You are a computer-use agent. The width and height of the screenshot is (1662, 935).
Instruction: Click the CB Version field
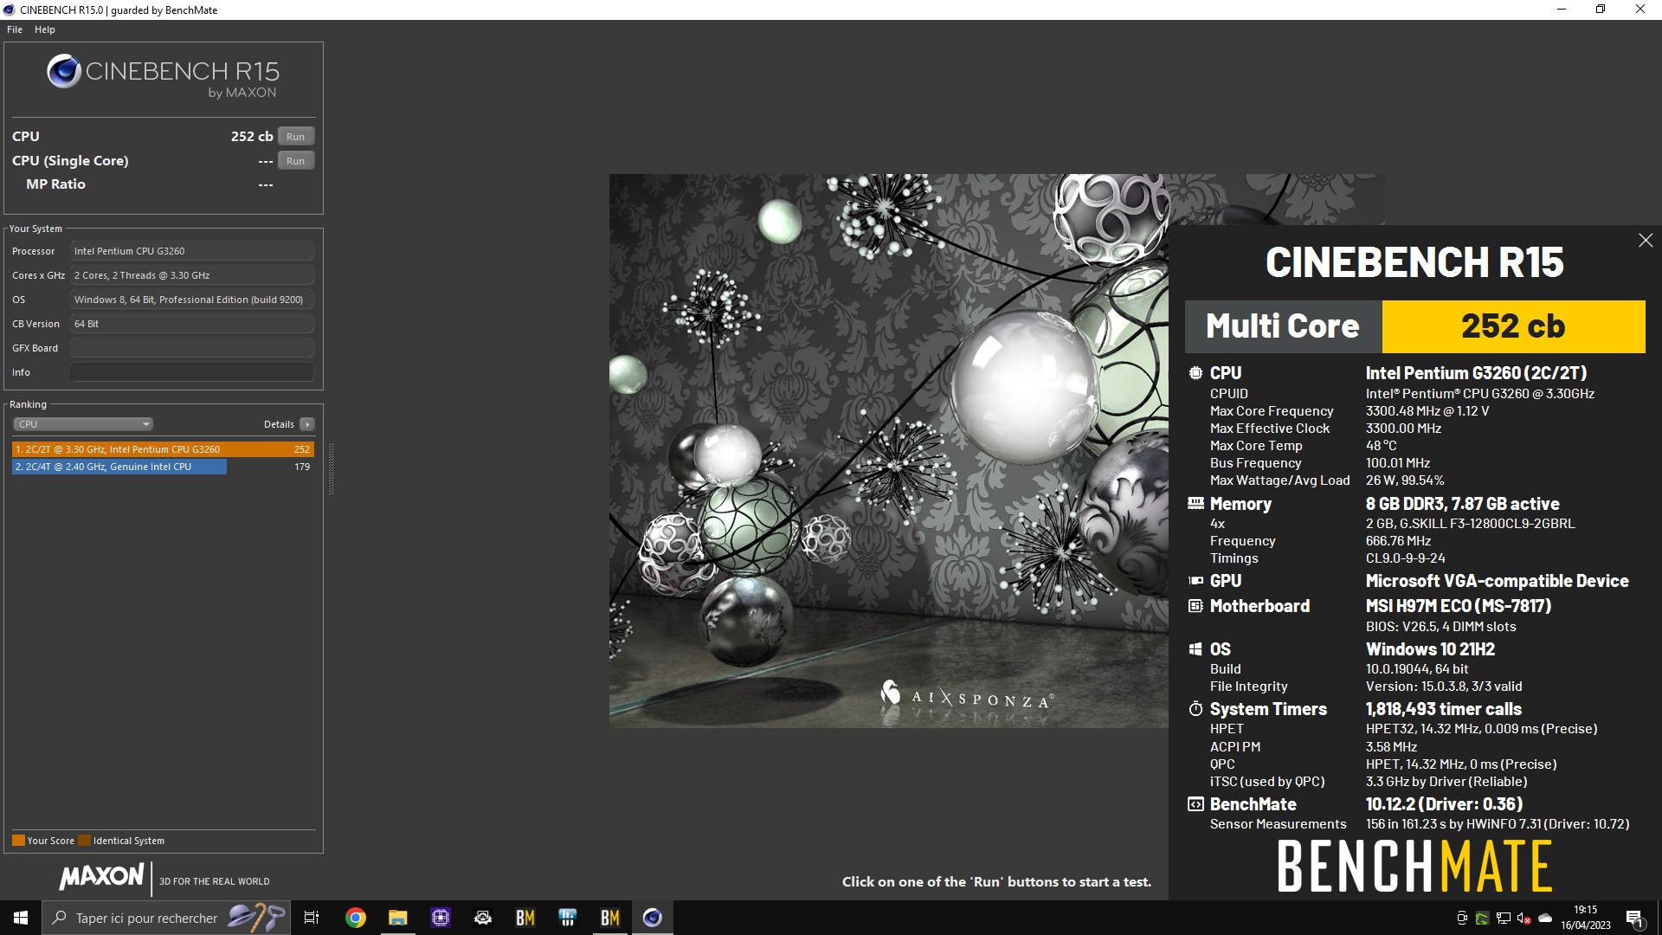192,324
